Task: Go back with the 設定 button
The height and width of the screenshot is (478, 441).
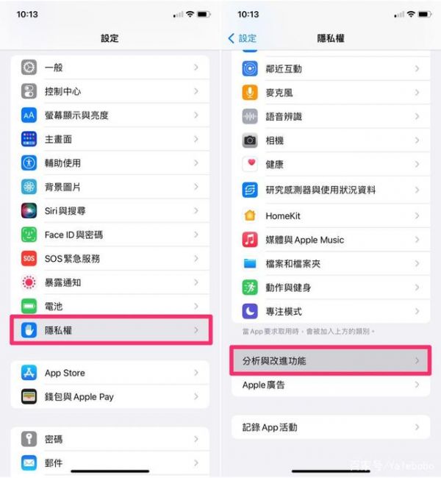Action: click(x=243, y=38)
